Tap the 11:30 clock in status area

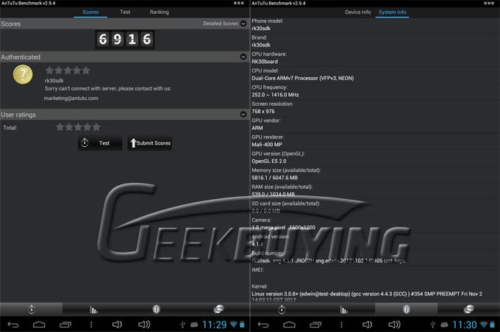click(465, 325)
